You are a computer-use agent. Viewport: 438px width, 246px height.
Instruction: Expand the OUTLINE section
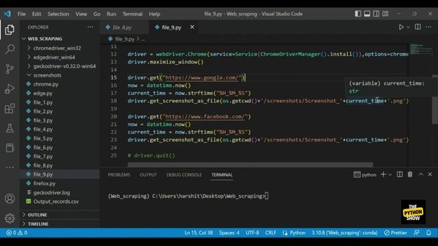click(x=37, y=215)
